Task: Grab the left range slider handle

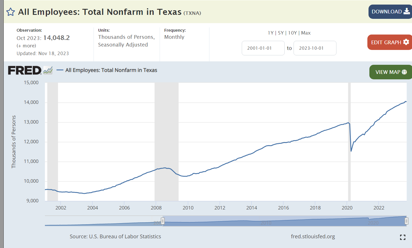Action: tap(163, 221)
